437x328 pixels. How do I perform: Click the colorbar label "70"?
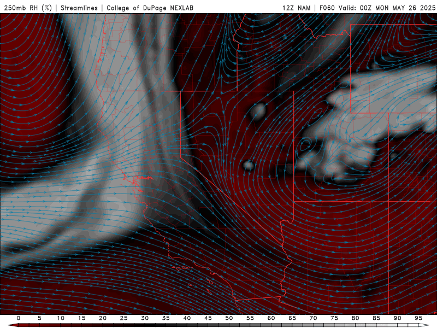[313, 318]
